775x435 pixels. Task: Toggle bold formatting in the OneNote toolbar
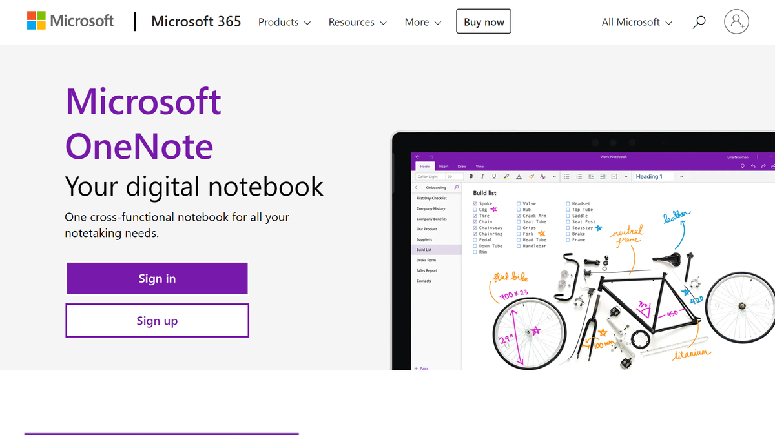(x=471, y=176)
